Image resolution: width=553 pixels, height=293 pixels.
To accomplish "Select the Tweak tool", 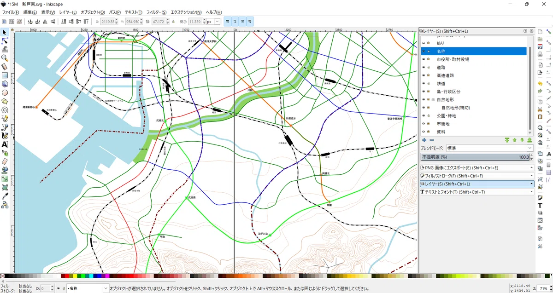I will point(5,49).
